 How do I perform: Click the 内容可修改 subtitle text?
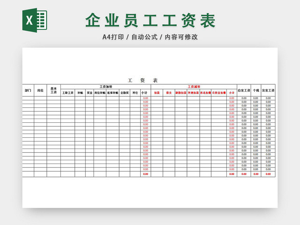coord(181,37)
